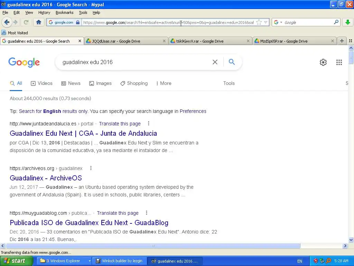Open the History menu
354x266 pixels.
click(44, 12)
